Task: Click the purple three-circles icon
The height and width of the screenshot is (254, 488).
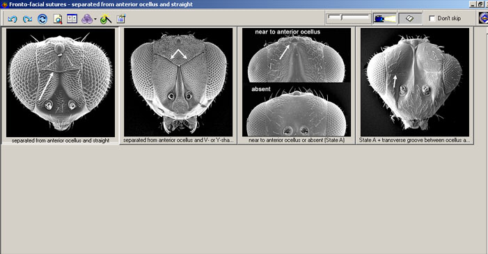Action: coord(87,19)
